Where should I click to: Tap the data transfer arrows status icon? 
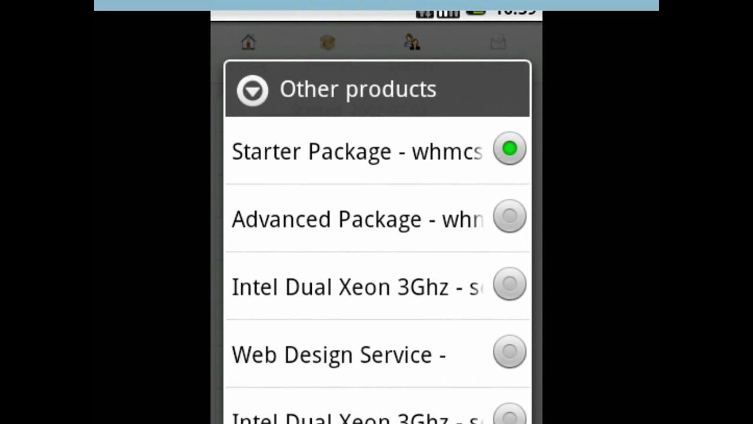pos(425,14)
